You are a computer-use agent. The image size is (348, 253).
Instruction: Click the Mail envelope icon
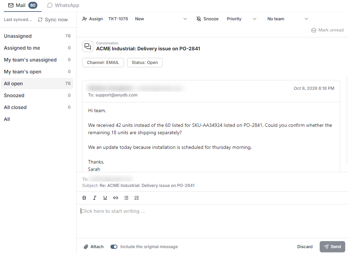click(10, 5)
